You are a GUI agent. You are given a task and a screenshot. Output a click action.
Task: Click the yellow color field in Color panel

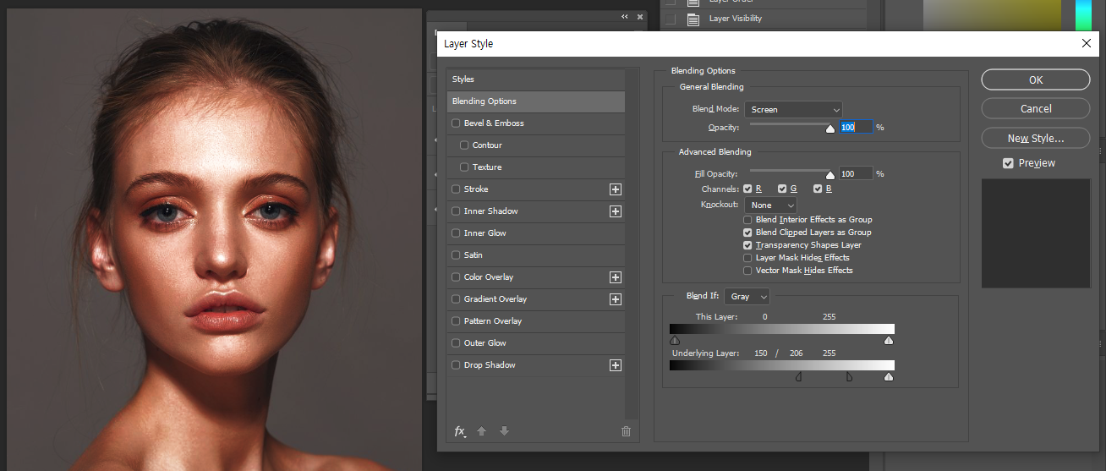click(991, 16)
